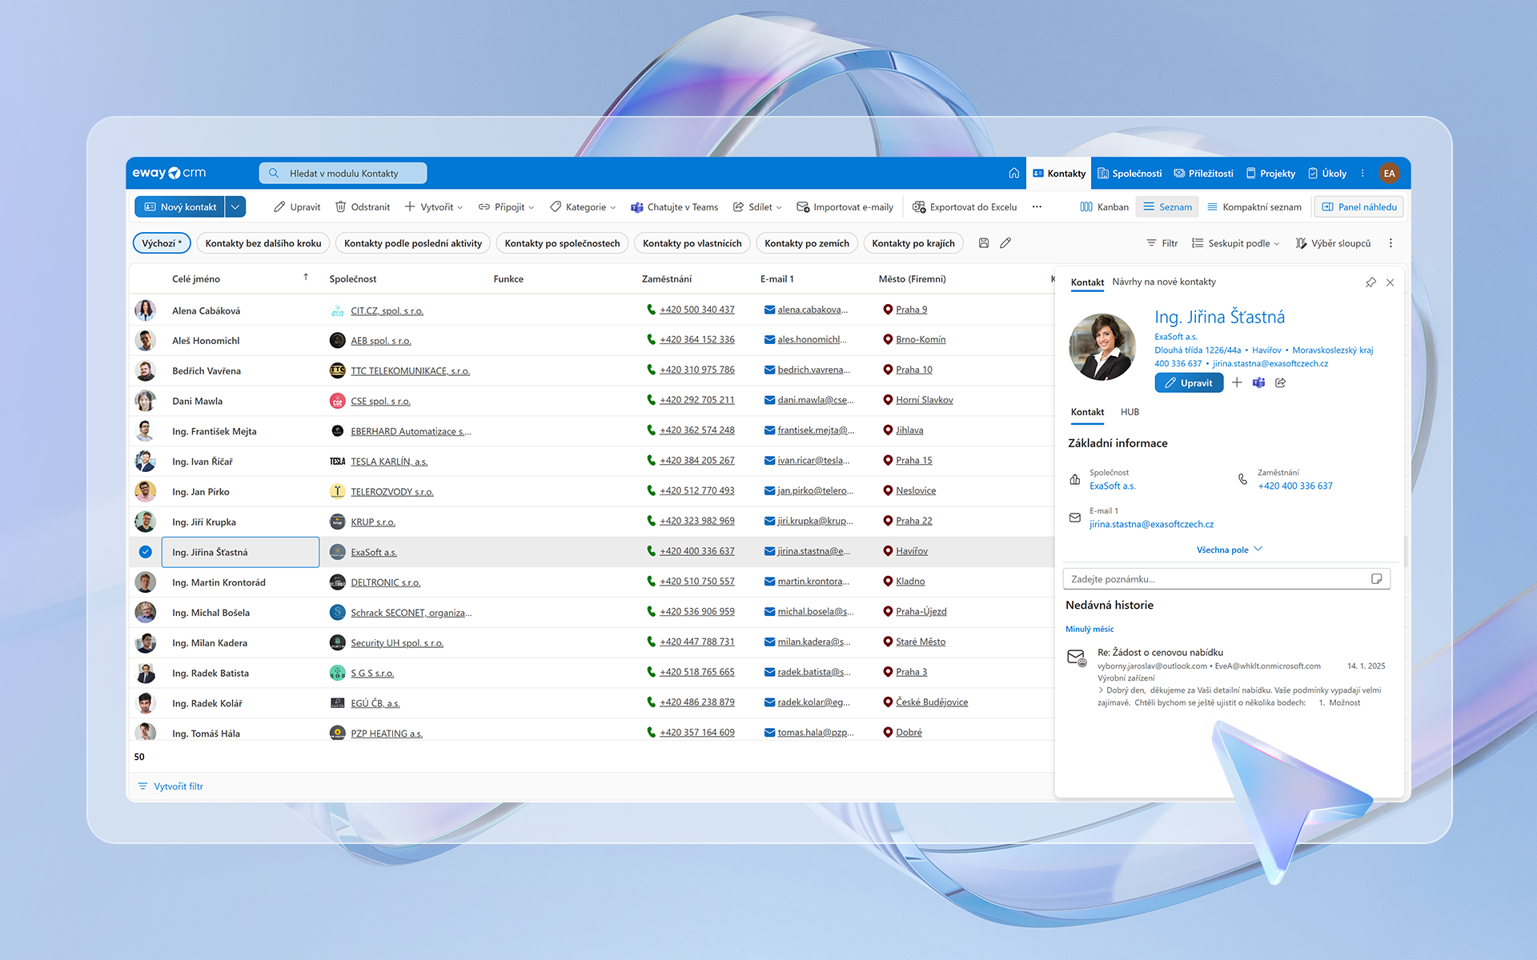This screenshot has width=1537, height=960.
Task: Switch to Seznam view
Action: point(1166,206)
